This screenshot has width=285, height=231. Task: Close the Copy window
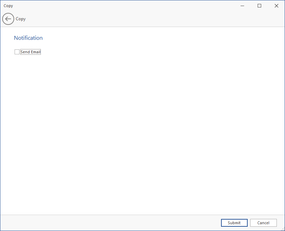coord(276,6)
